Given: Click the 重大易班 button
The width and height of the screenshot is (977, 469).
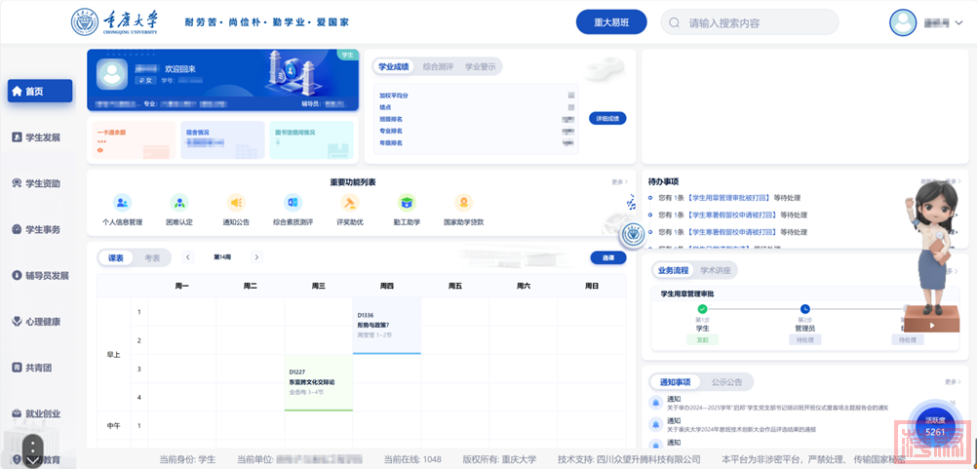Looking at the screenshot, I should tap(610, 22).
